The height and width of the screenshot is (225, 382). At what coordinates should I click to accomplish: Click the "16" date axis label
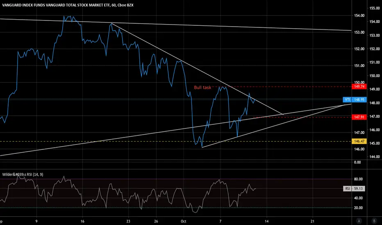pyautogui.click(x=82, y=221)
